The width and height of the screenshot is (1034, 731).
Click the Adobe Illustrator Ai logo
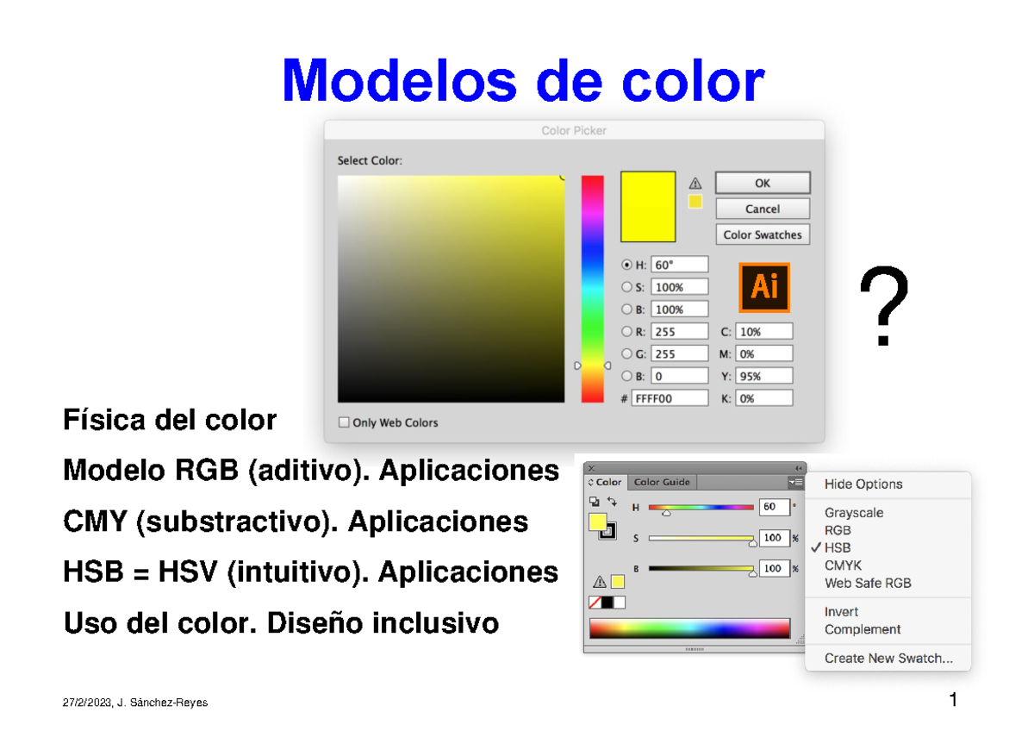coord(764,287)
